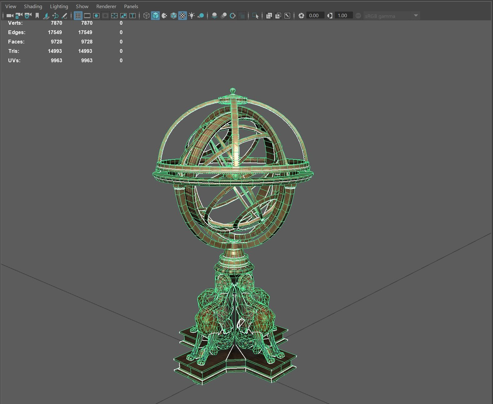Image resolution: width=493 pixels, height=404 pixels.
Task: Toggle the XRay Joints icon
Action: (287, 16)
